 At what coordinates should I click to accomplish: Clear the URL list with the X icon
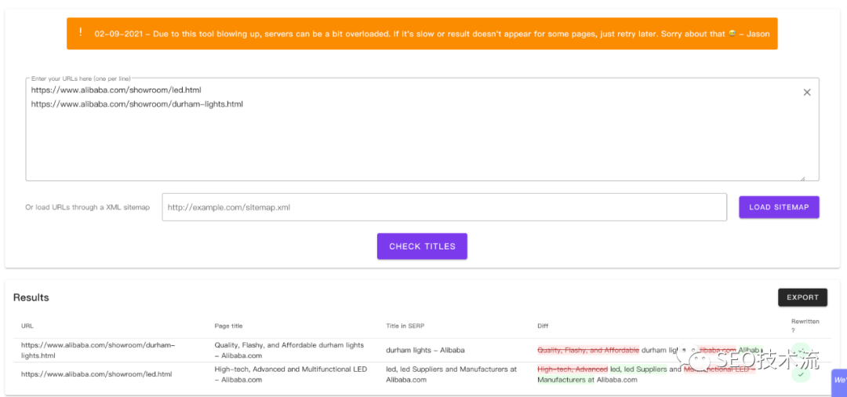[806, 93]
